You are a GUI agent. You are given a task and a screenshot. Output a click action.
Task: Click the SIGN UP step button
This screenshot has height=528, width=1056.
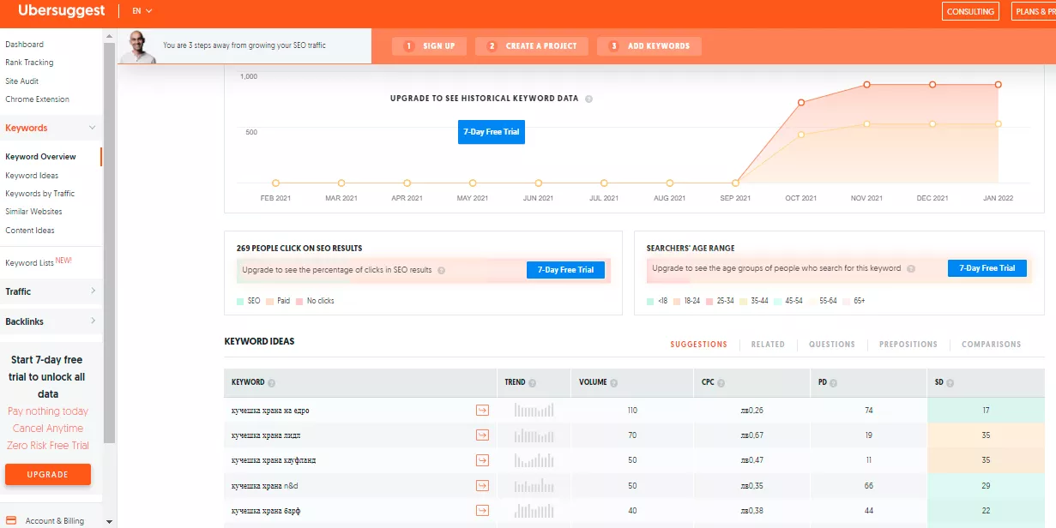428,46
